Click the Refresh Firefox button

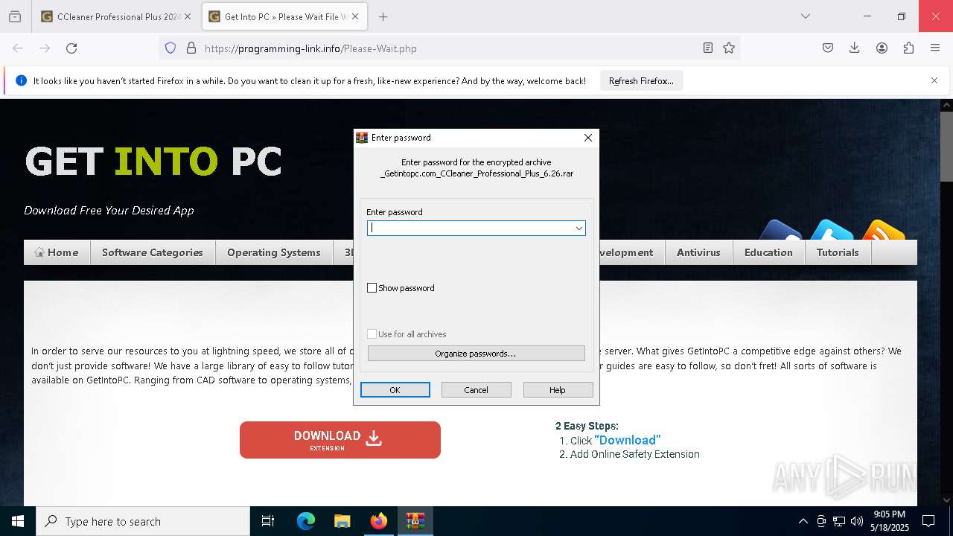[x=641, y=81]
